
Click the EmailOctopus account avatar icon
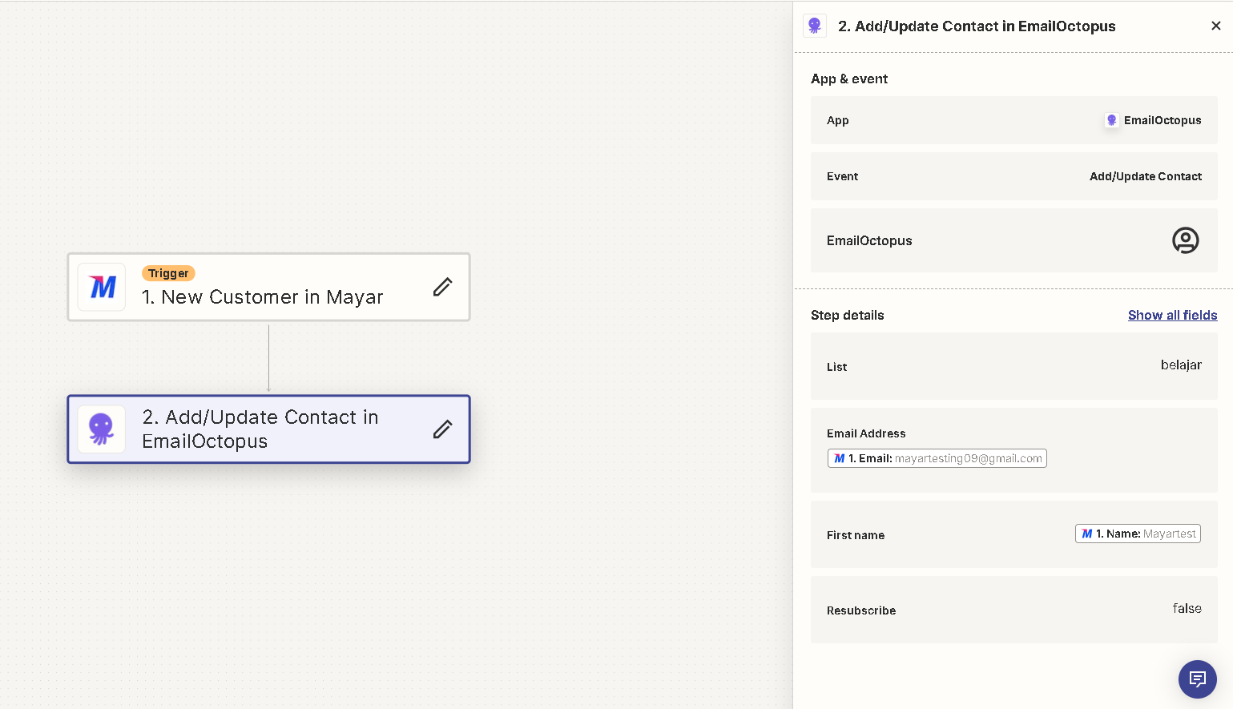click(x=1186, y=240)
